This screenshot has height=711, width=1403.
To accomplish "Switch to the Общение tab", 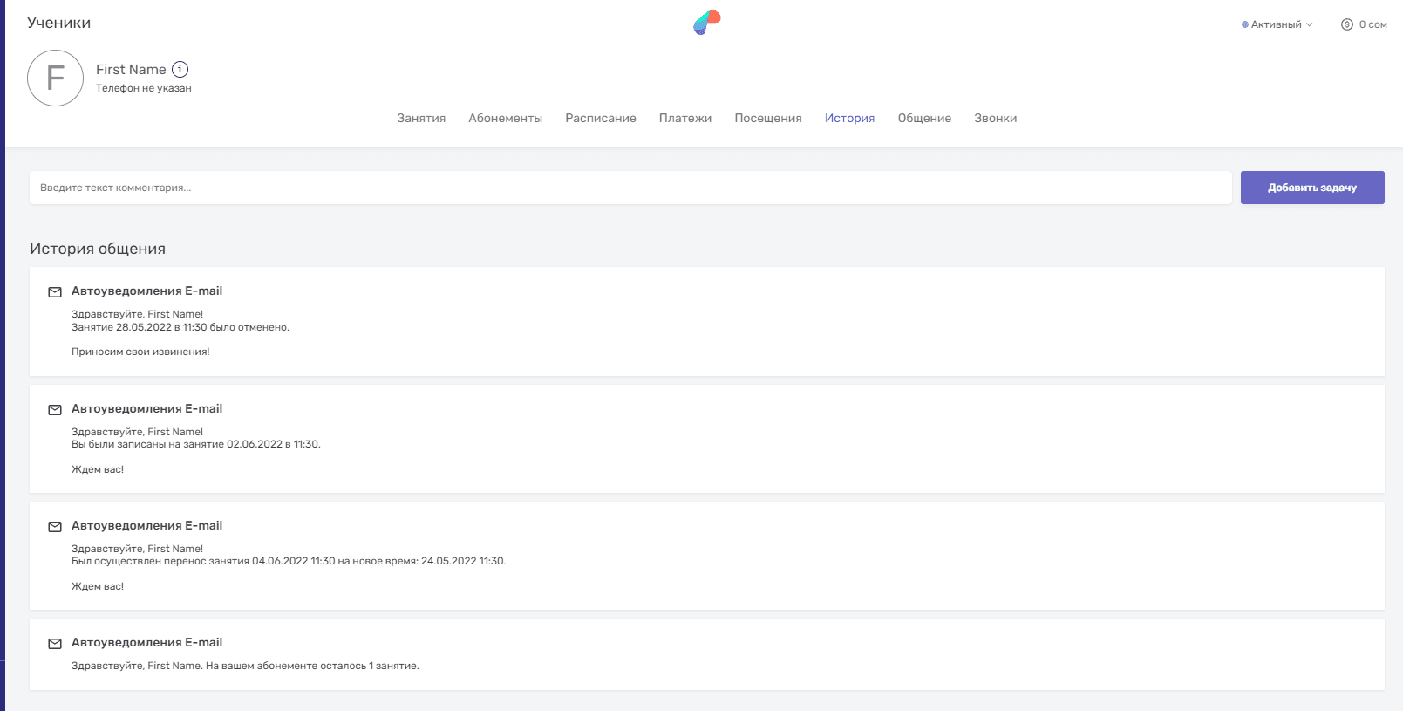I will click(924, 119).
